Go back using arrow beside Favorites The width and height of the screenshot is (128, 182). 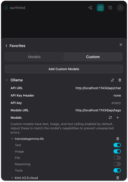pos(6,46)
